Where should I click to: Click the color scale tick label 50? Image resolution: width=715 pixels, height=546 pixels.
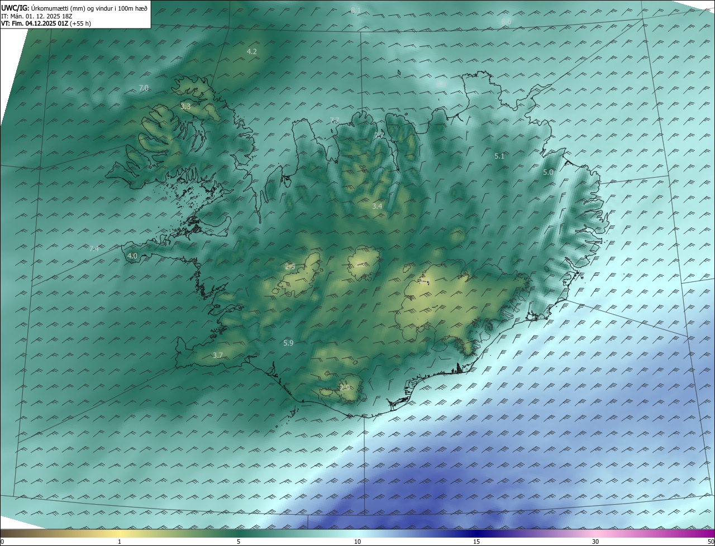click(711, 542)
